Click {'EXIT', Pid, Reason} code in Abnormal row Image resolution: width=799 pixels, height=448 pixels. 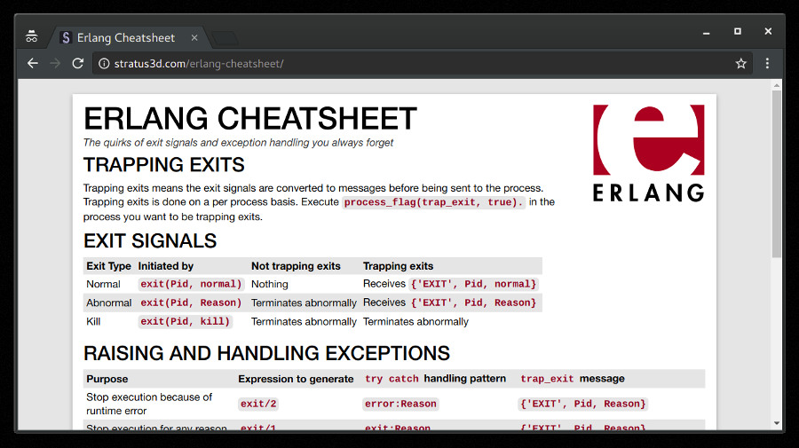(x=474, y=303)
